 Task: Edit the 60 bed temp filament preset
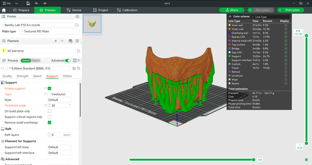(x=79, y=51)
